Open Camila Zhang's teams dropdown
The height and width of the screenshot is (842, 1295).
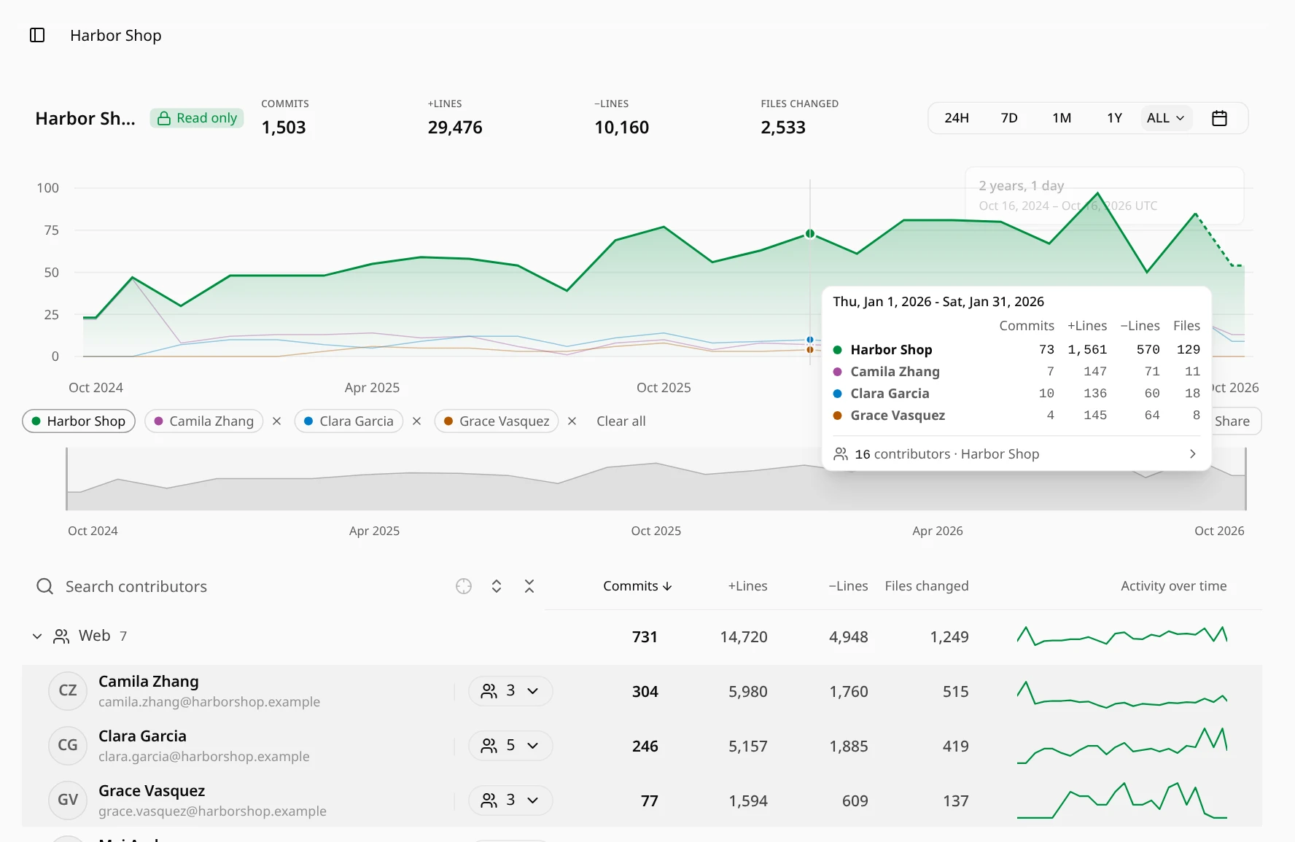point(510,690)
